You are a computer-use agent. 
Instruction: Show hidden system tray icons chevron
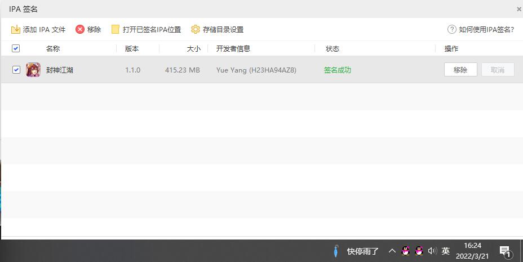pos(392,251)
